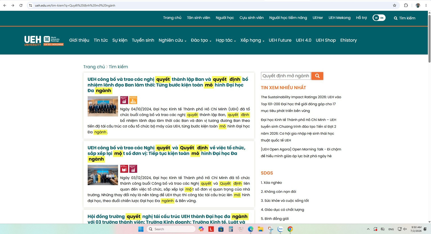Open the UEHer link
Image resolution: width=431 pixels, height=234 pixels.
(x=318, y=18)
